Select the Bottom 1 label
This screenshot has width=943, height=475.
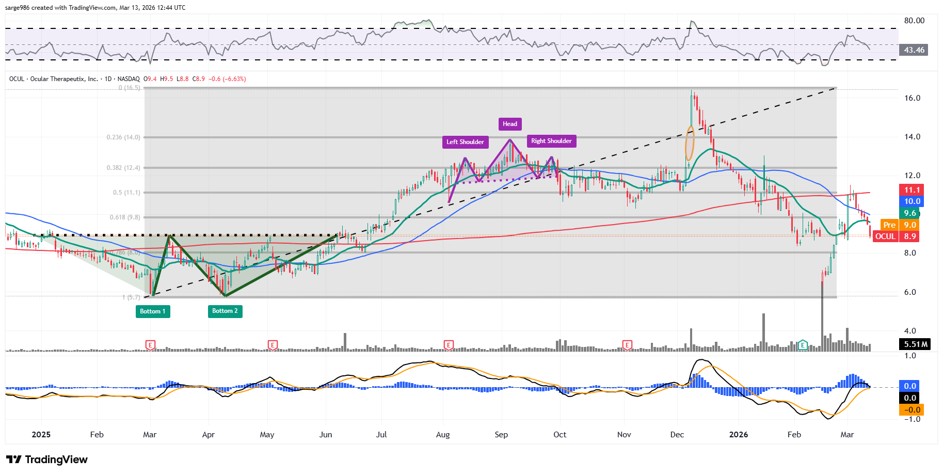click(x=153, y=311)
